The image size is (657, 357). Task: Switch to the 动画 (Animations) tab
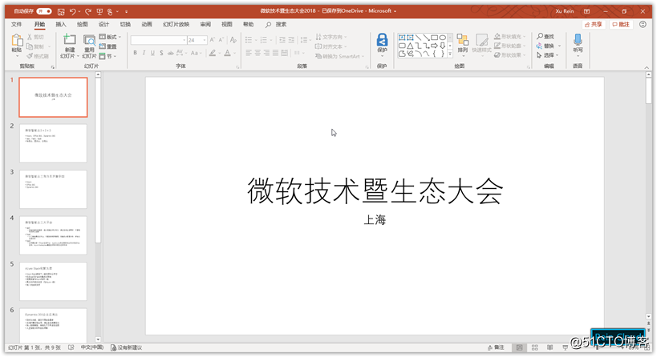tap(147, 24)
